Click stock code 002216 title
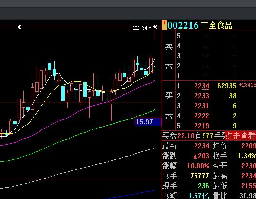Image resolution: width=256 pixels, height=199 pixels. coord(183,25)
